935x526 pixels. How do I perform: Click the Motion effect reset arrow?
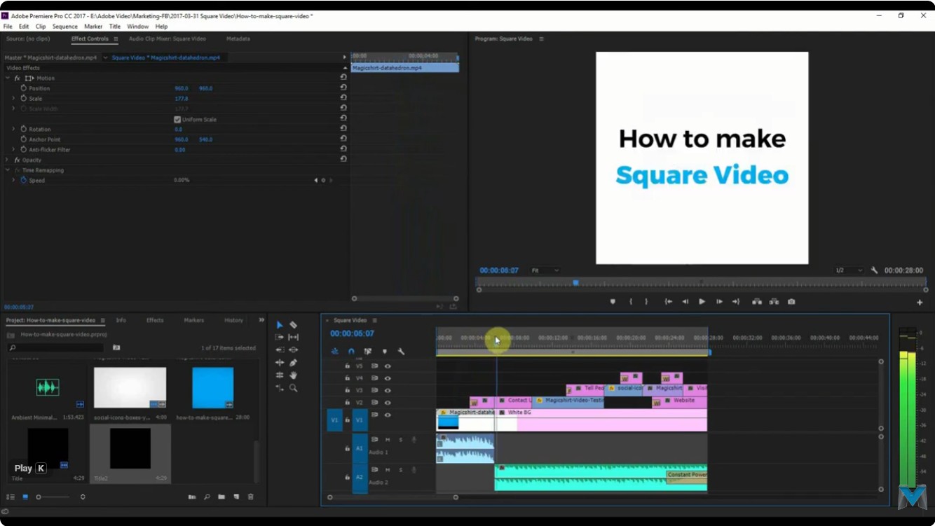(x=343, y=78)
